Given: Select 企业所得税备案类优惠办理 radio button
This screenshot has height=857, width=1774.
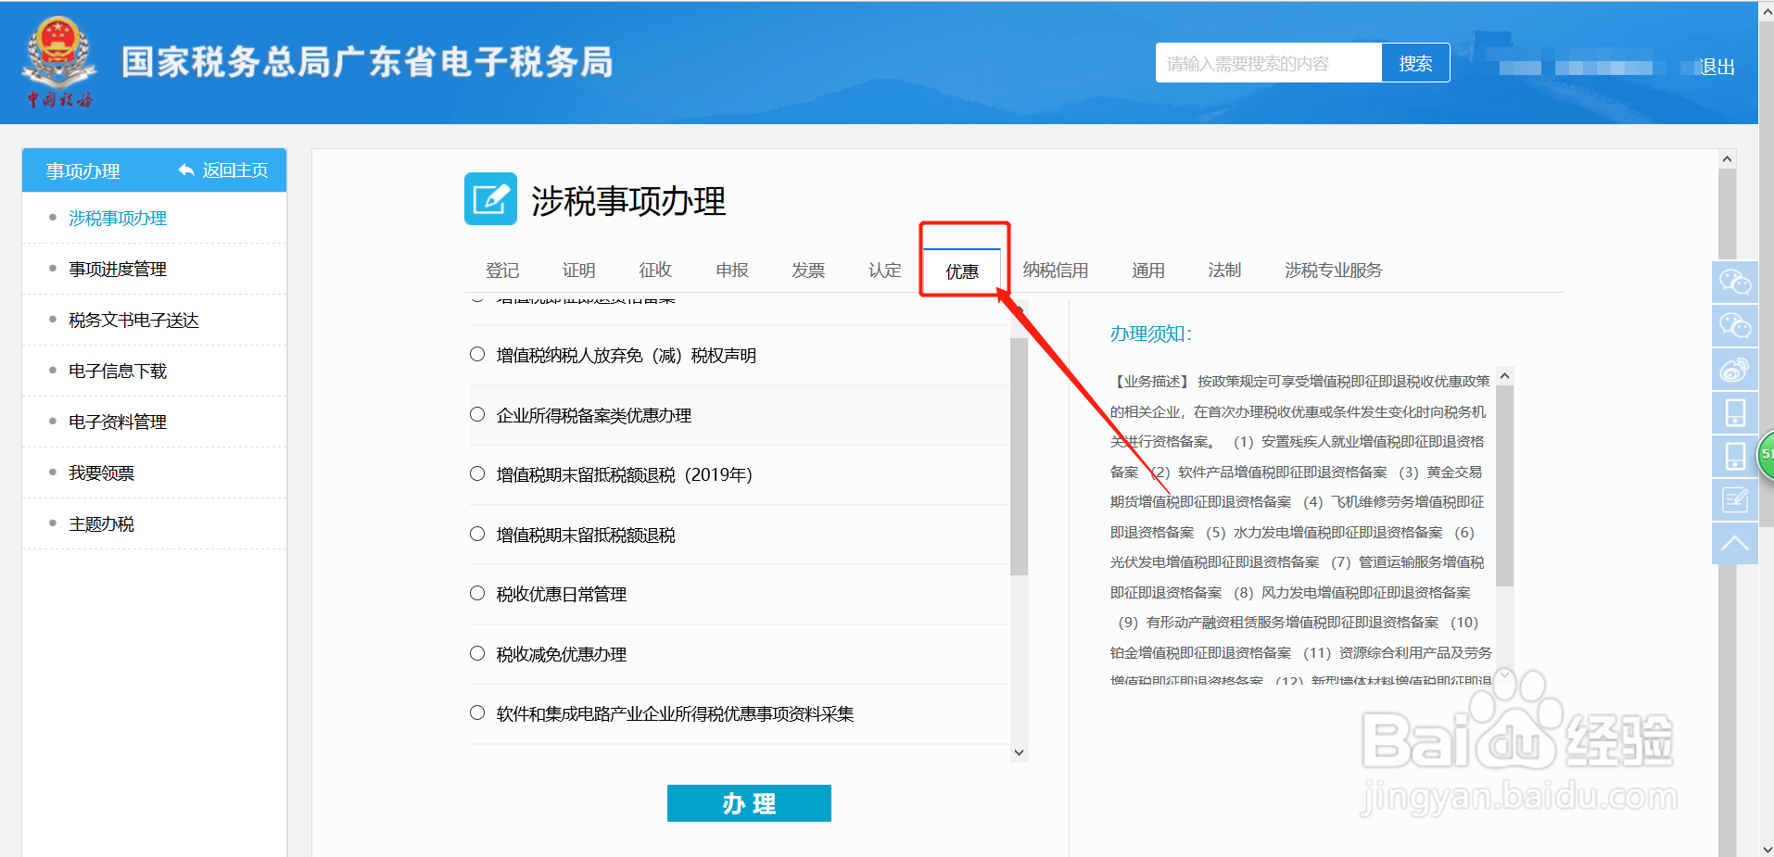Looking at the screenshot, I should [477, 414].
